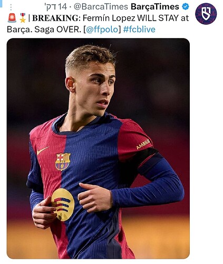Open the @BarcaTimes handle link
223x264 pixels.
coord(101,7)
